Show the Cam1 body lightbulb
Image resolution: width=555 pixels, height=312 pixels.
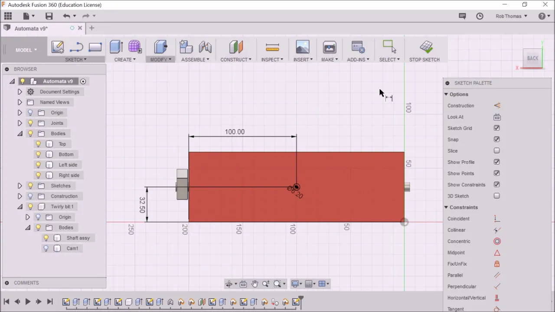[46, 248]
